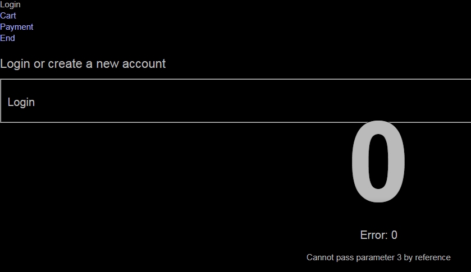Select the End link in navigation

coord(7,38)
